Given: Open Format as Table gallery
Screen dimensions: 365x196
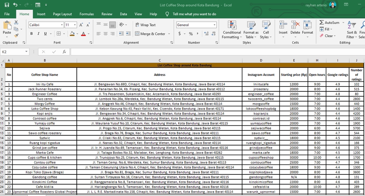Looking at the screenshot, I should 251,30.
